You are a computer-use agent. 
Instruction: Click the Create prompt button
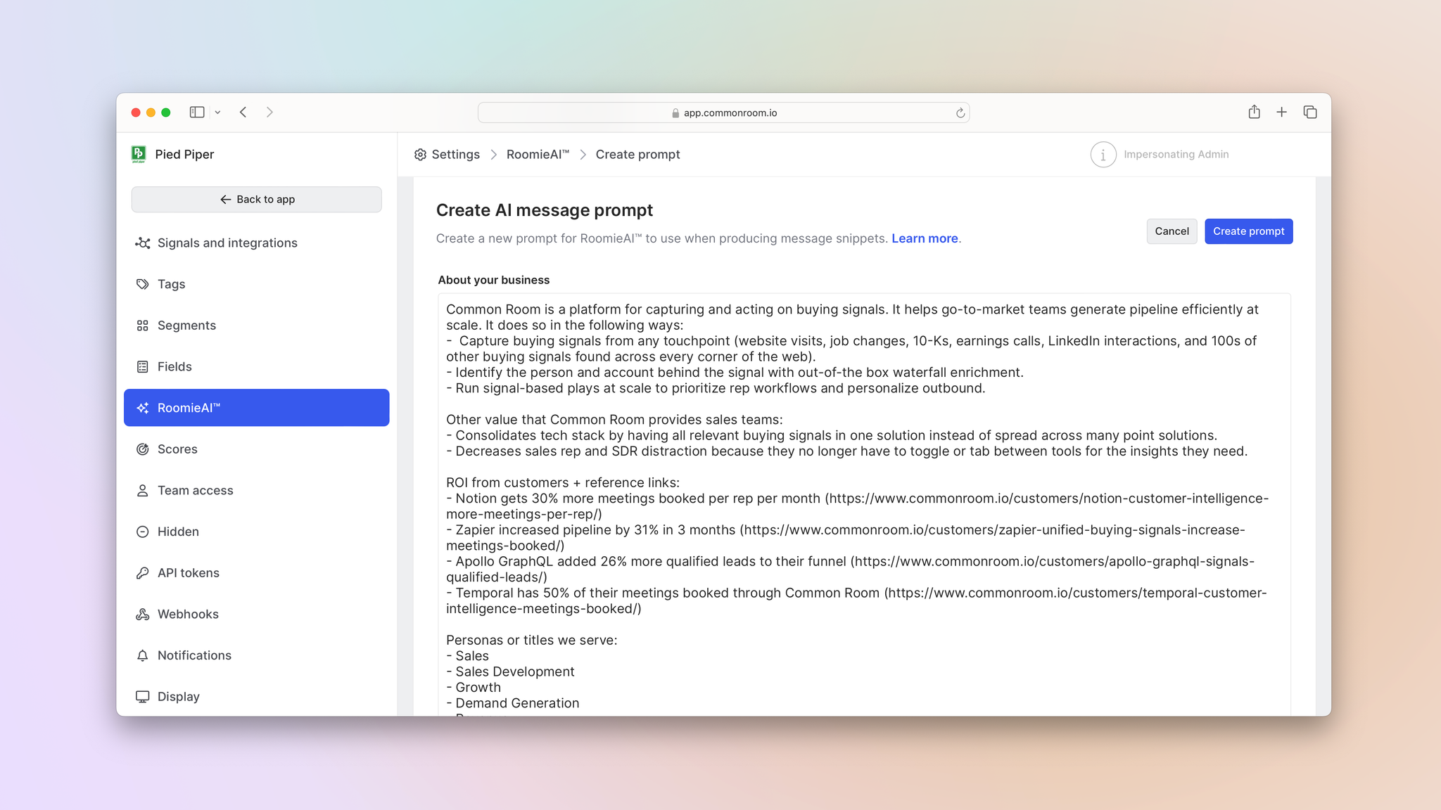coord(1248,231)
